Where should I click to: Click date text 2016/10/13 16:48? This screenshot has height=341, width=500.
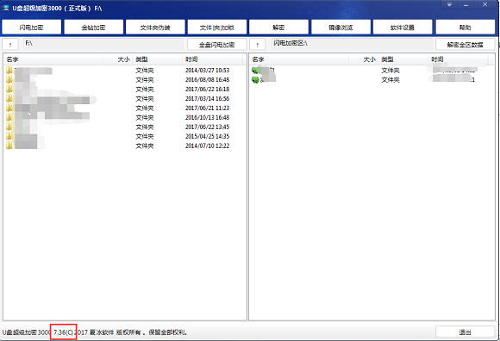click(207, 117)
